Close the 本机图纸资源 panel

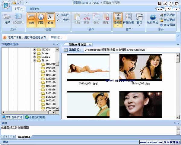click(x=58, y=44)
